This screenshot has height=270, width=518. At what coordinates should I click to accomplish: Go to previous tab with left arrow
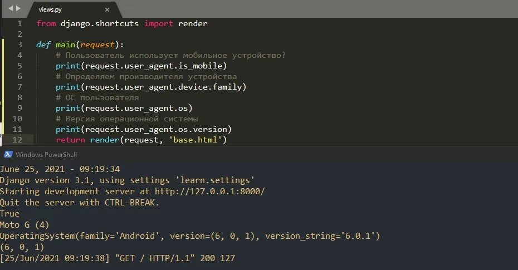point(11,8)
